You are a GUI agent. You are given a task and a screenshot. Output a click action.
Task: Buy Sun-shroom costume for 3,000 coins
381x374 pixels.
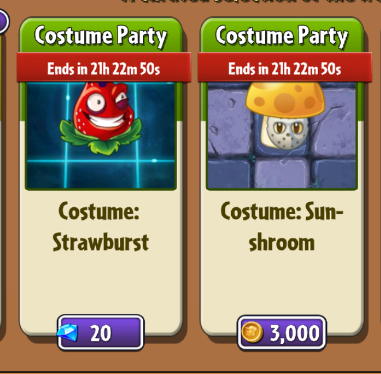tap(282, 333)
